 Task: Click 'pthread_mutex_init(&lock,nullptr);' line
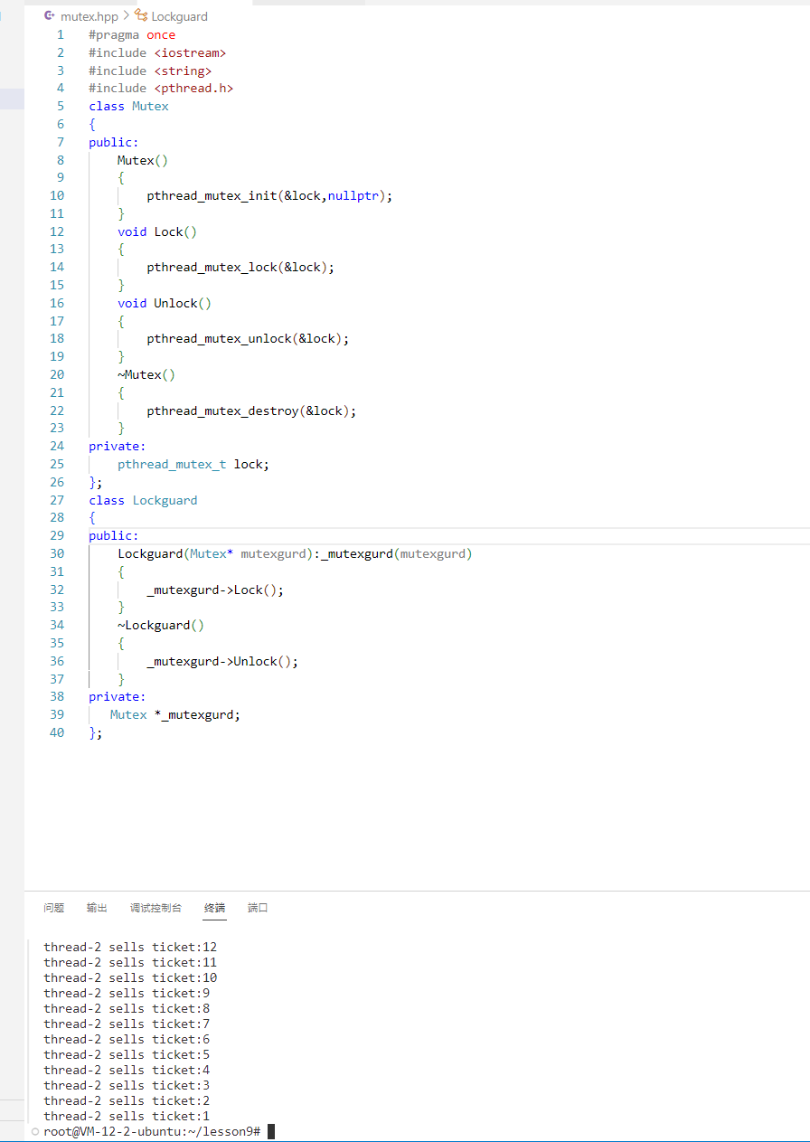point(270,195)
